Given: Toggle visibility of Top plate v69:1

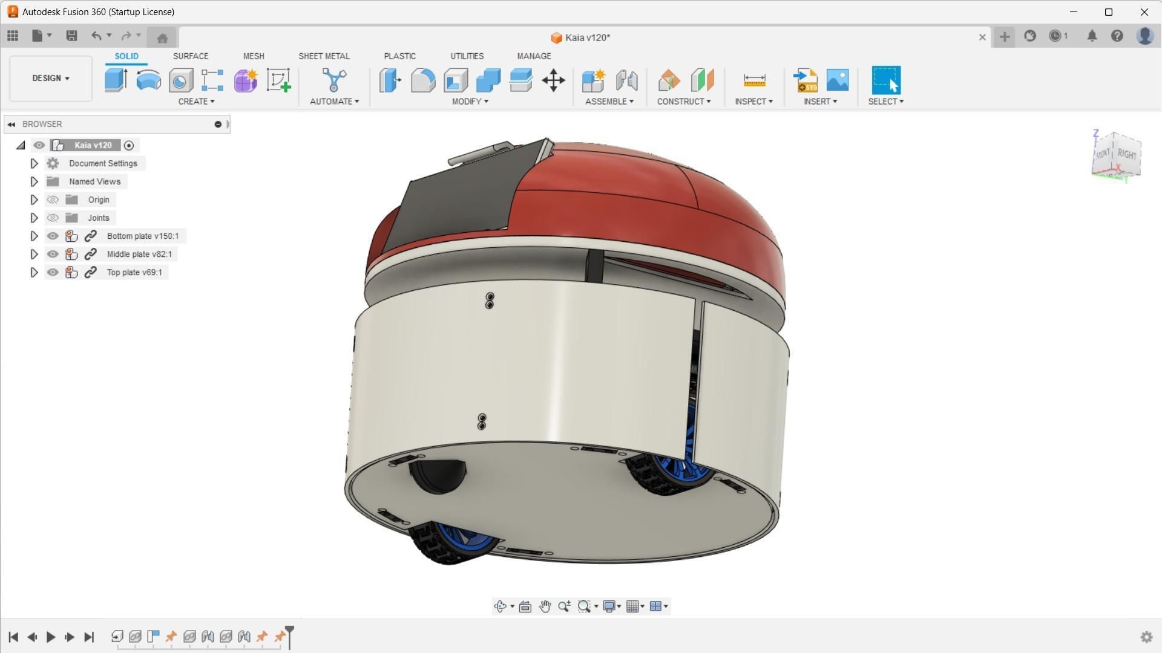Looking at the screenshot, I should (x=53, y=272).
